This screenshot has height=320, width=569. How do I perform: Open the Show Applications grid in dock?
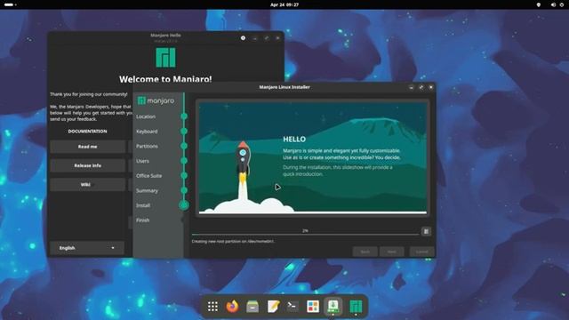pyautogui.click(x=212, y=307)
